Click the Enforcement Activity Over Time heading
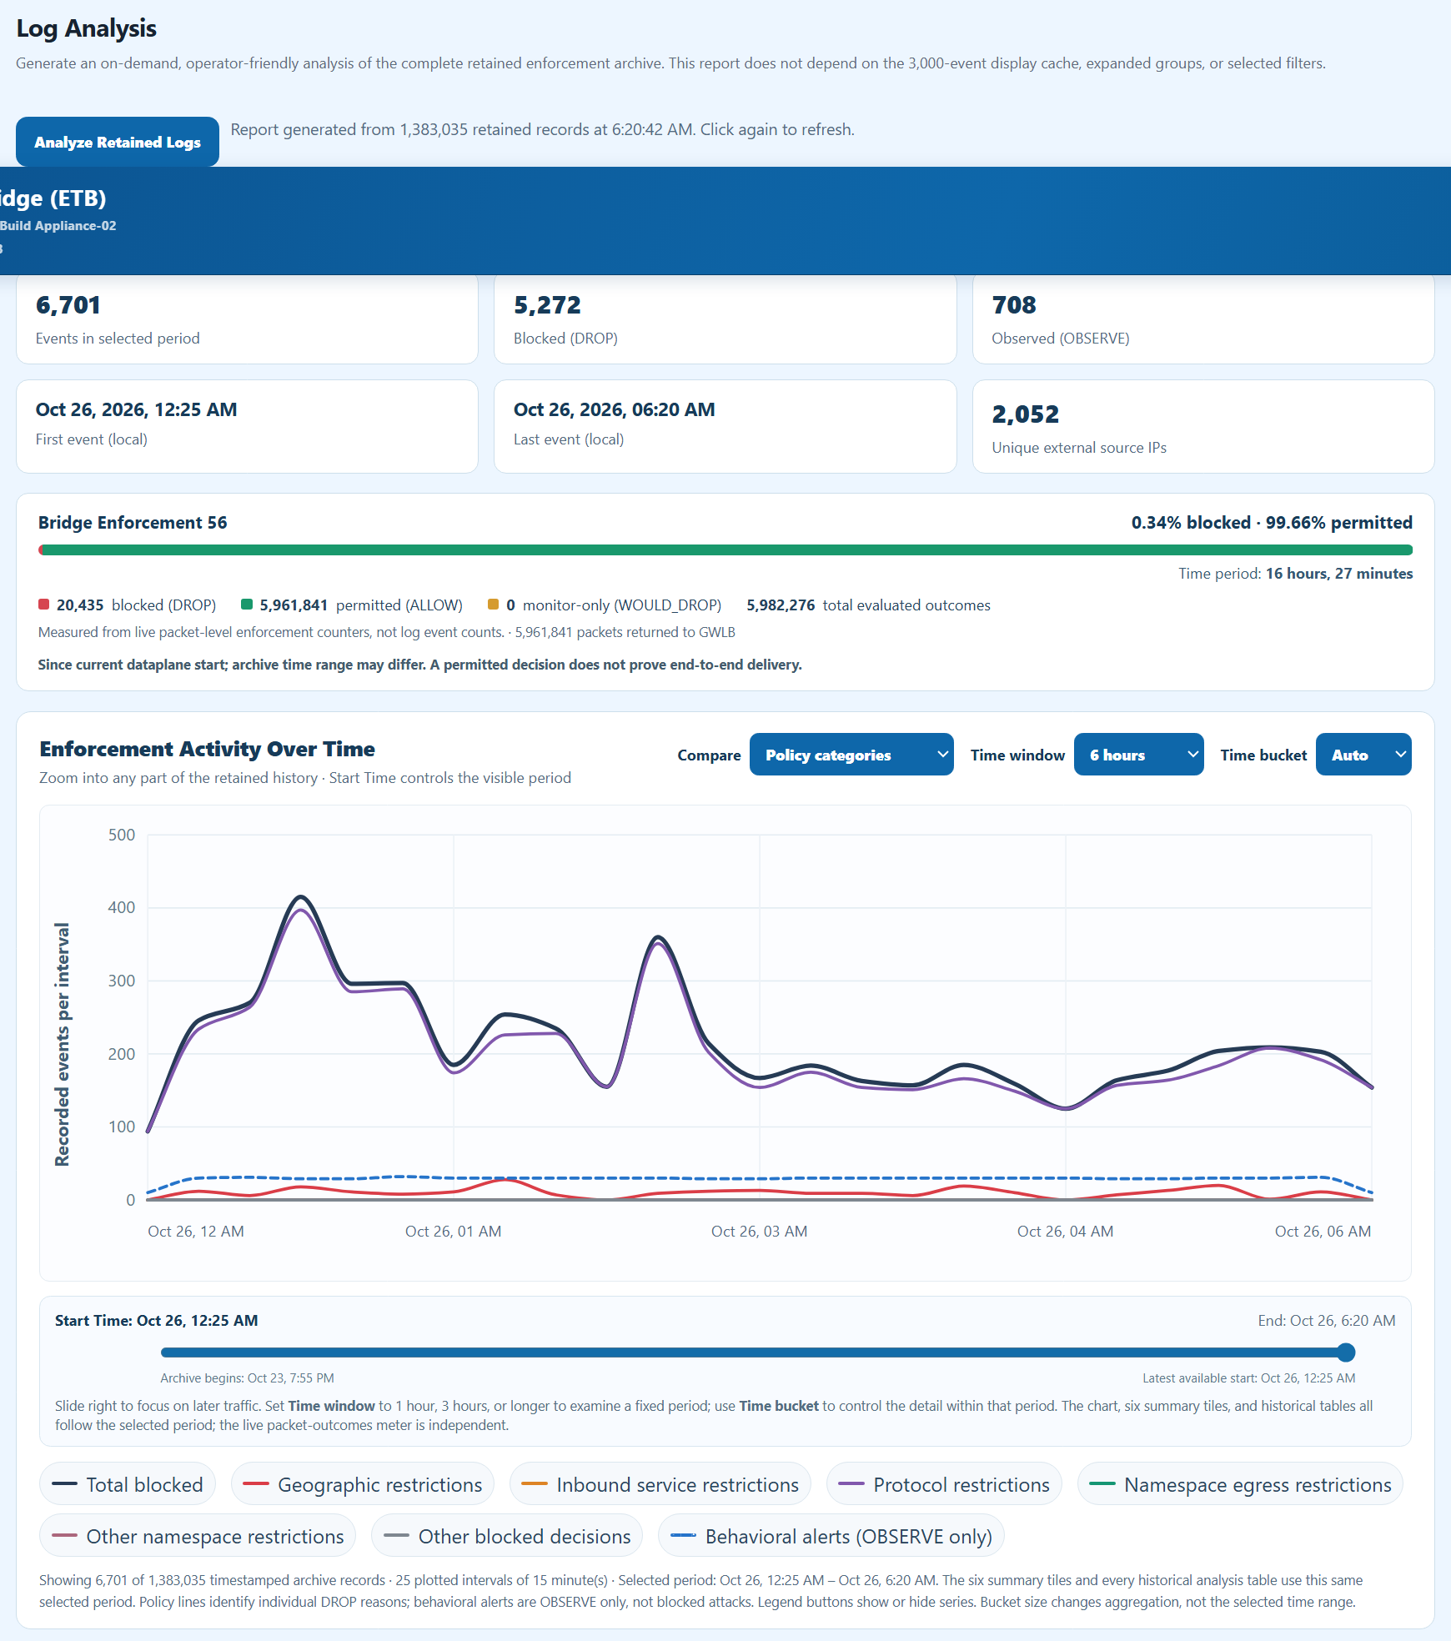This screenshot has width=1451, height=1641. pos(207,749)
